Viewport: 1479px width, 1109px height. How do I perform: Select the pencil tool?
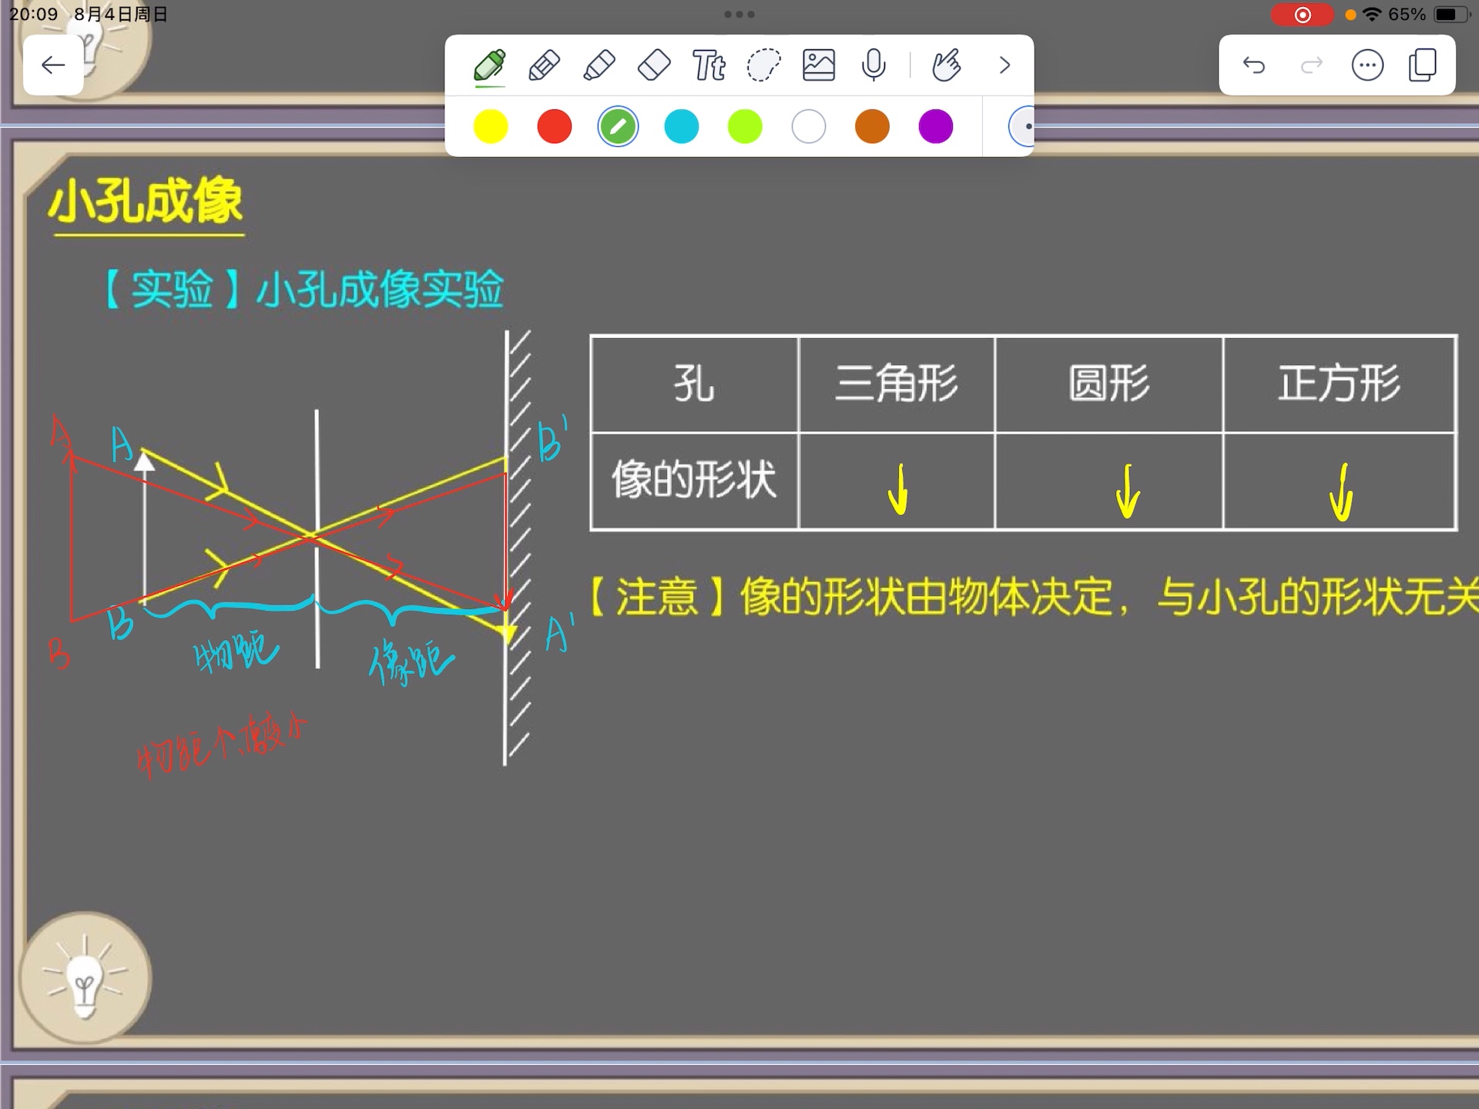pos(545,65)
